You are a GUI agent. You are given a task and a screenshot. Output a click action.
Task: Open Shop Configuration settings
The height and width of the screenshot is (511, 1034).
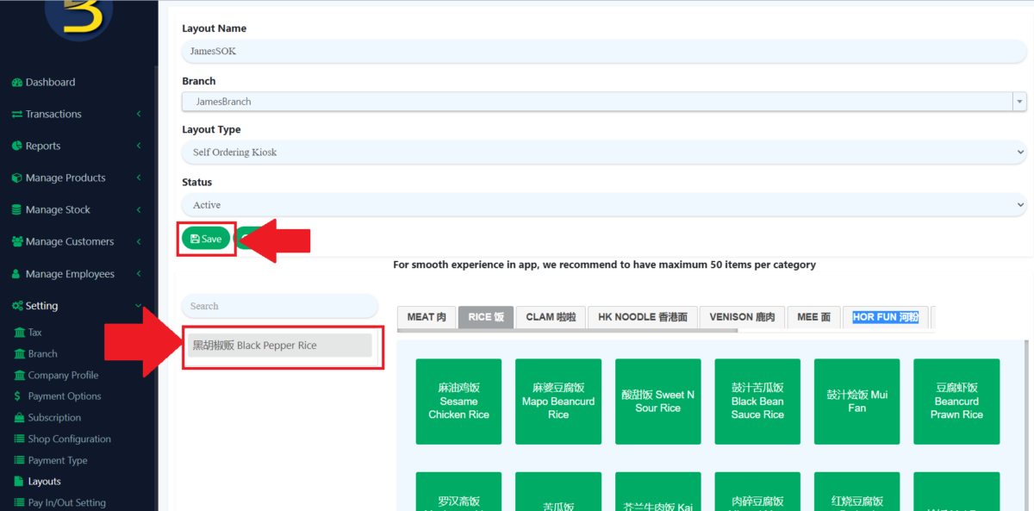67,439
